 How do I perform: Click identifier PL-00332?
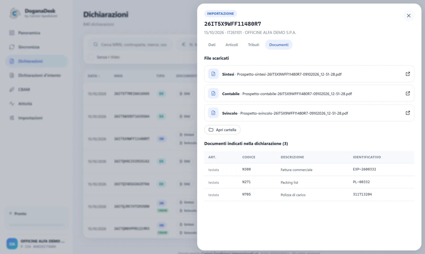click(361, 182)
